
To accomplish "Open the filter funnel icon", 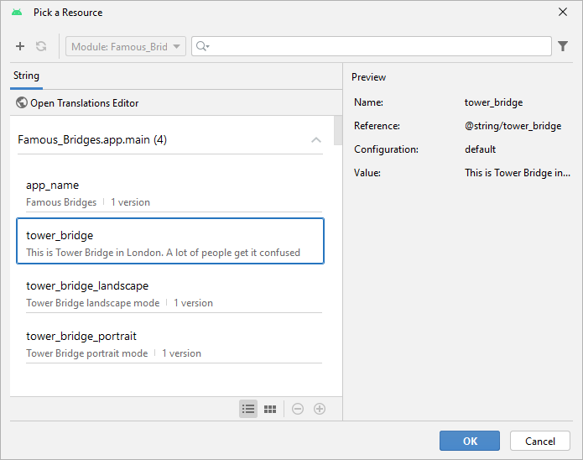I will click(563, 47).
